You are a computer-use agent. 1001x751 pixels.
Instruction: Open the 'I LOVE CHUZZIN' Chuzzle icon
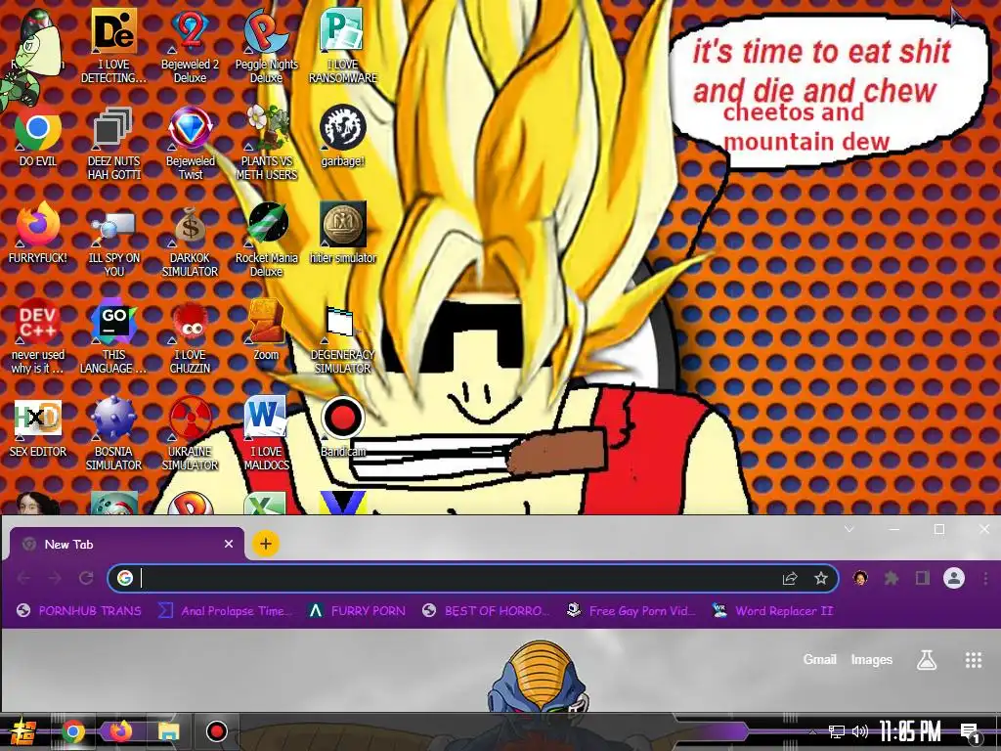tap(191, 335)
